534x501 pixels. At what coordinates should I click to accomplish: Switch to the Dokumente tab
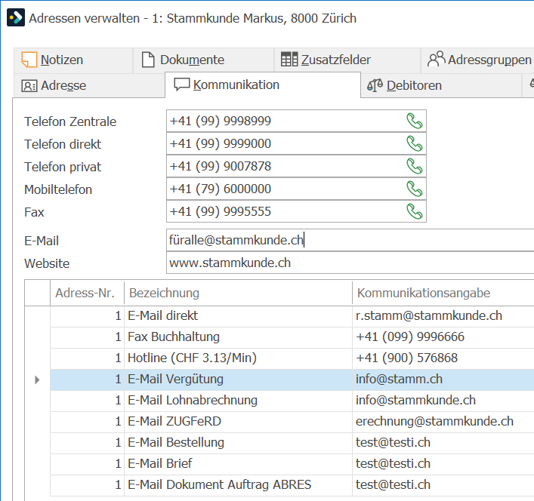point(203,60)
